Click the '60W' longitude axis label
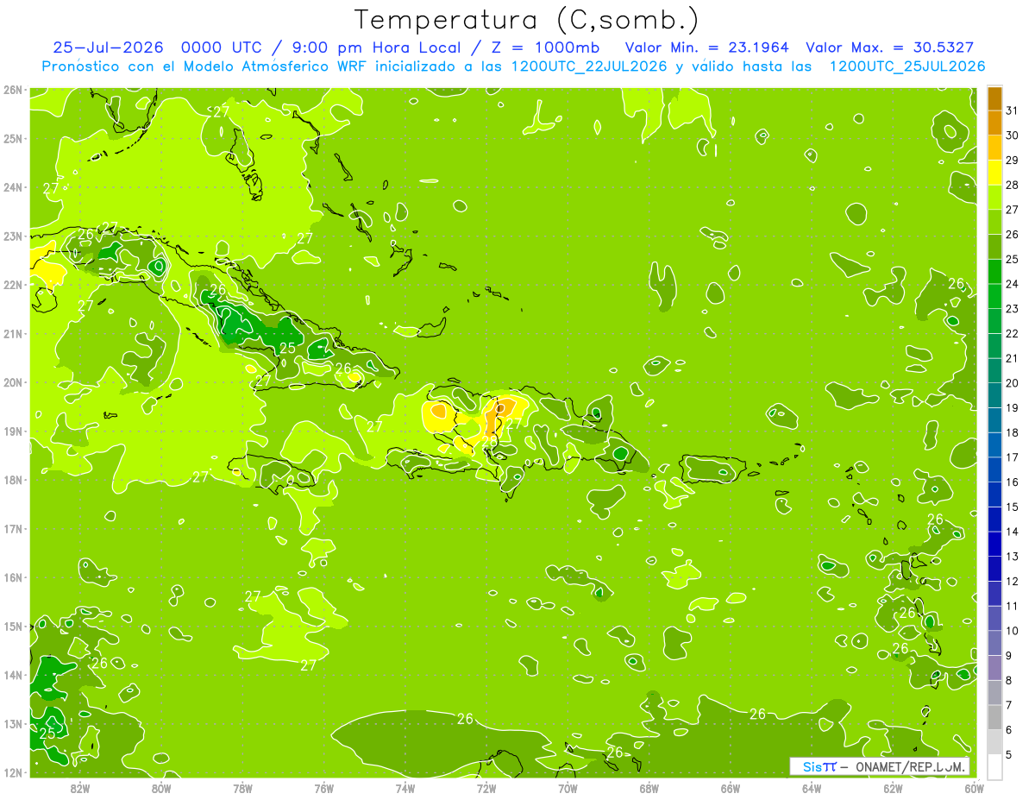The height and width of the screenshot is (800, 1035). click(975, 788)
